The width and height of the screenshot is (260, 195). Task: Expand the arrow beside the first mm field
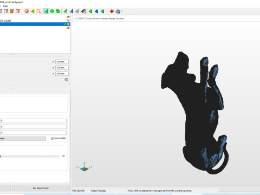coord(53,62)
